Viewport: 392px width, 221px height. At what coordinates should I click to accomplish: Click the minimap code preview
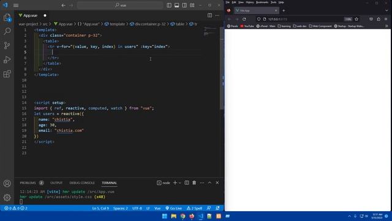[x=210, y=31]
